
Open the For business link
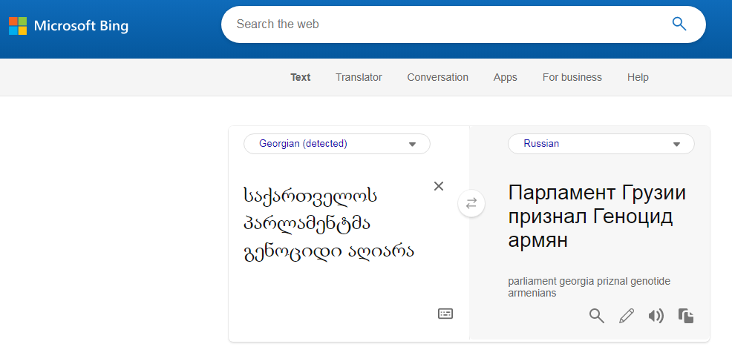(x=572, y=77)
